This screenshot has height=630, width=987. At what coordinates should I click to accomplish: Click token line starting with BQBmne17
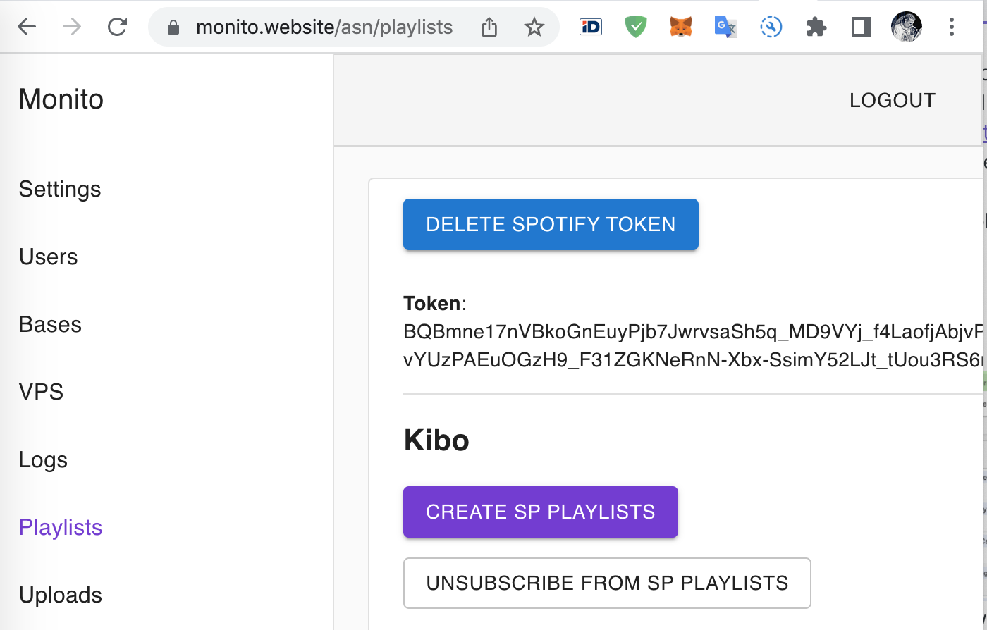[x=693, y=331]
